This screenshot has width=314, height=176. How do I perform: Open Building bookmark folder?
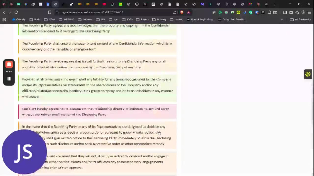tap(159, 19)
